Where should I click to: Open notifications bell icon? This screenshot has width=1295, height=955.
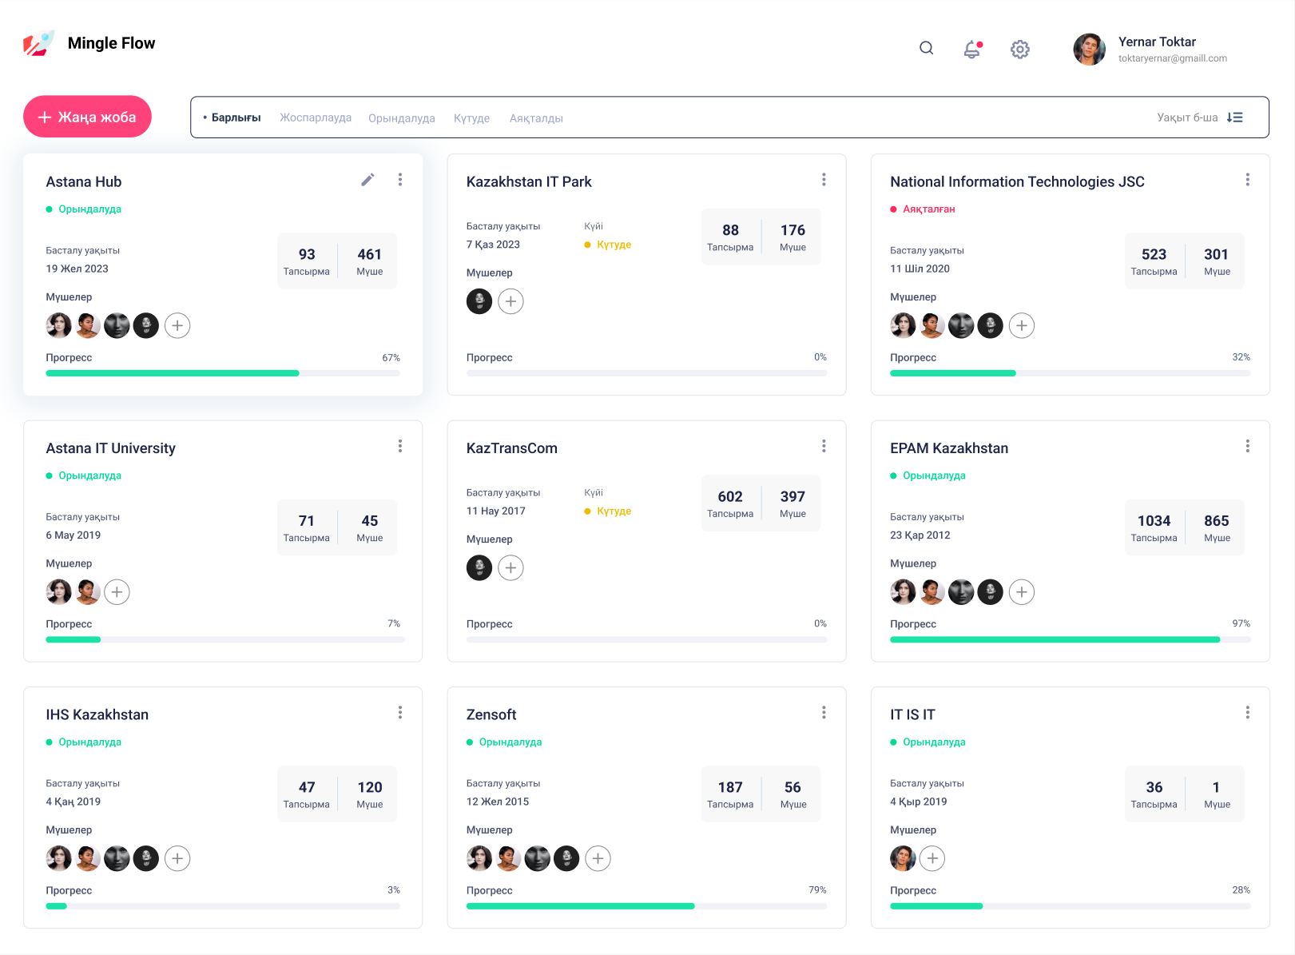click(x=972, y=49)
